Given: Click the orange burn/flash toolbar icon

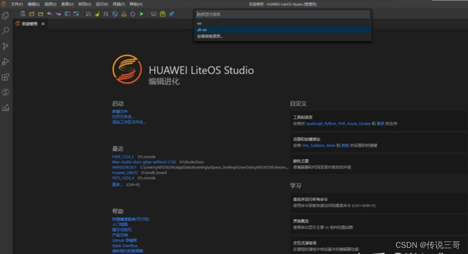Looking at the screenshot, I should click(x=124, y=14).
